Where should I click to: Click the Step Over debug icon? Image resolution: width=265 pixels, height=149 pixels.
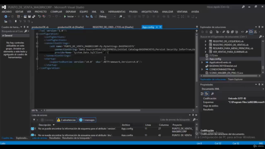92,17
